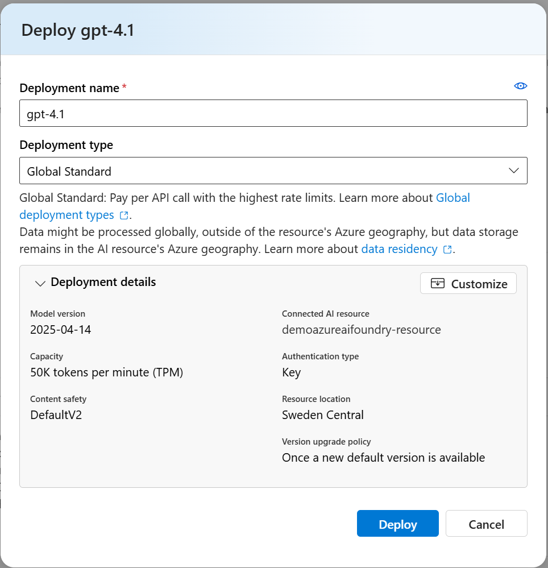Click the DefaultV2 content safety value

point(56,415)
